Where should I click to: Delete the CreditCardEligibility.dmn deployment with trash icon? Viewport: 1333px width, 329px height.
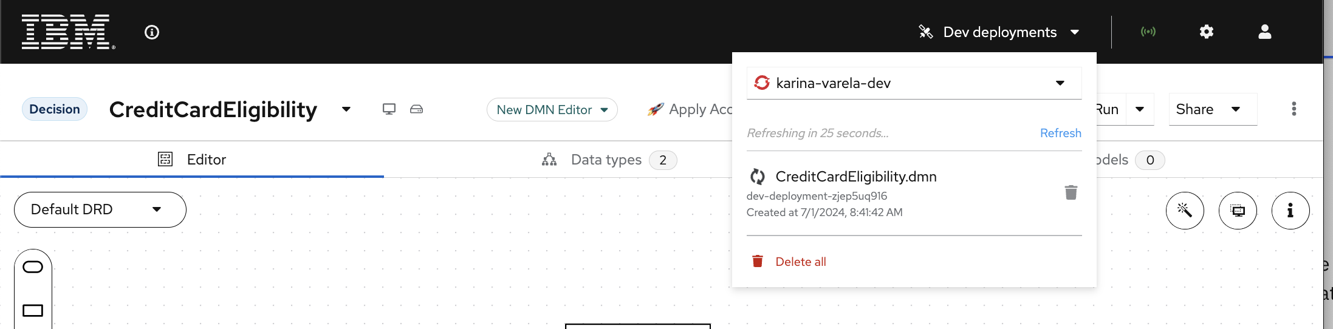(1071, 192)
